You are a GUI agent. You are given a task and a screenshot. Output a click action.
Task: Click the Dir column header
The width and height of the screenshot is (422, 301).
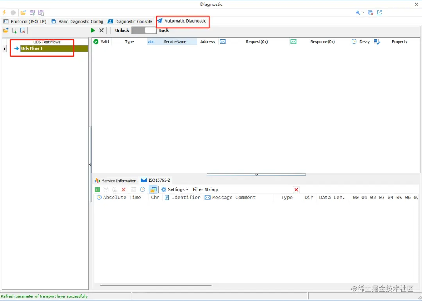309,198
